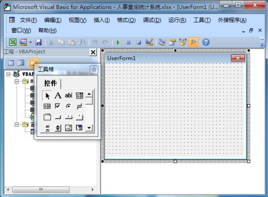Collapse the forms folder tree node
This screenshot has height=197, width=268.
point(17,124)
